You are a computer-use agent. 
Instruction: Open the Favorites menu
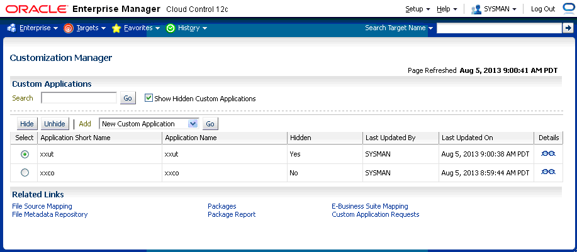tap(142, 28)
